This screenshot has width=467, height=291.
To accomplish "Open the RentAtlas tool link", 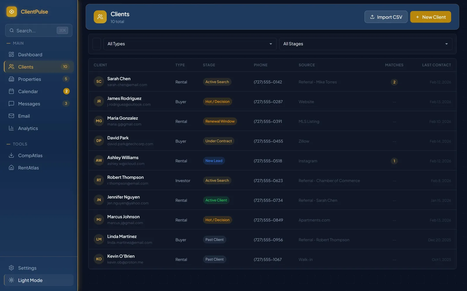I will [x=39, y=168].
